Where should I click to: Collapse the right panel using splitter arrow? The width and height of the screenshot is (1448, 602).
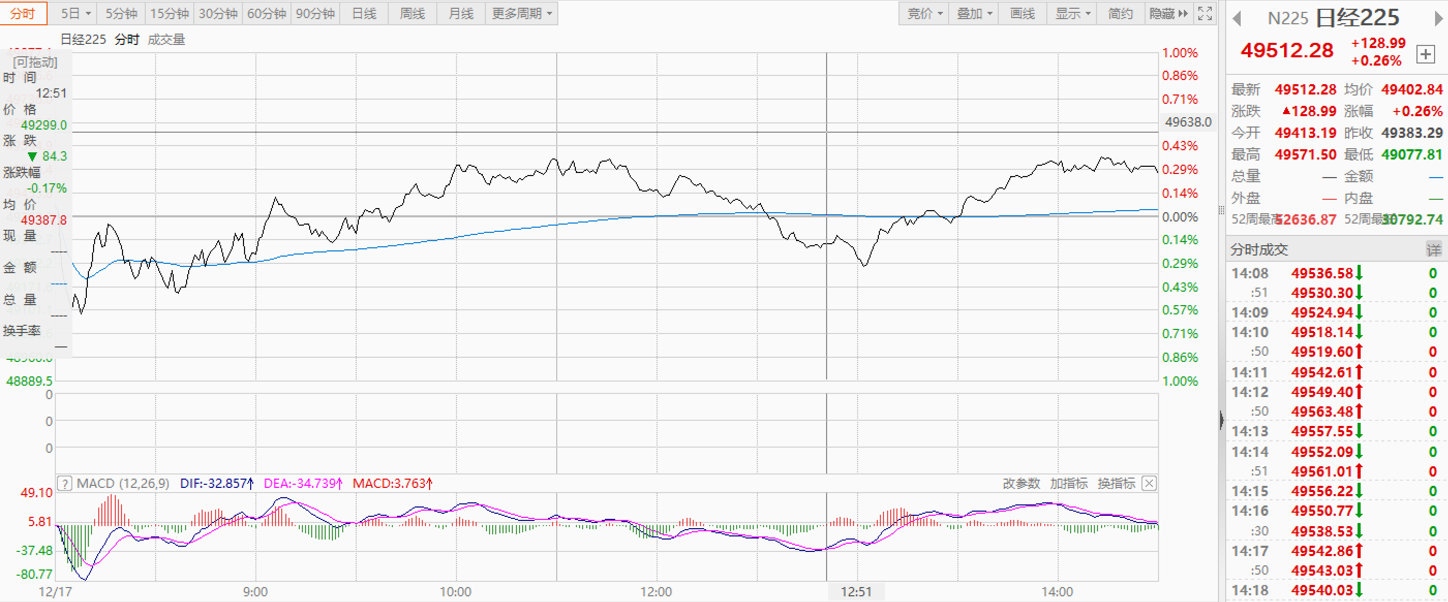click(x=1222, y=420)
